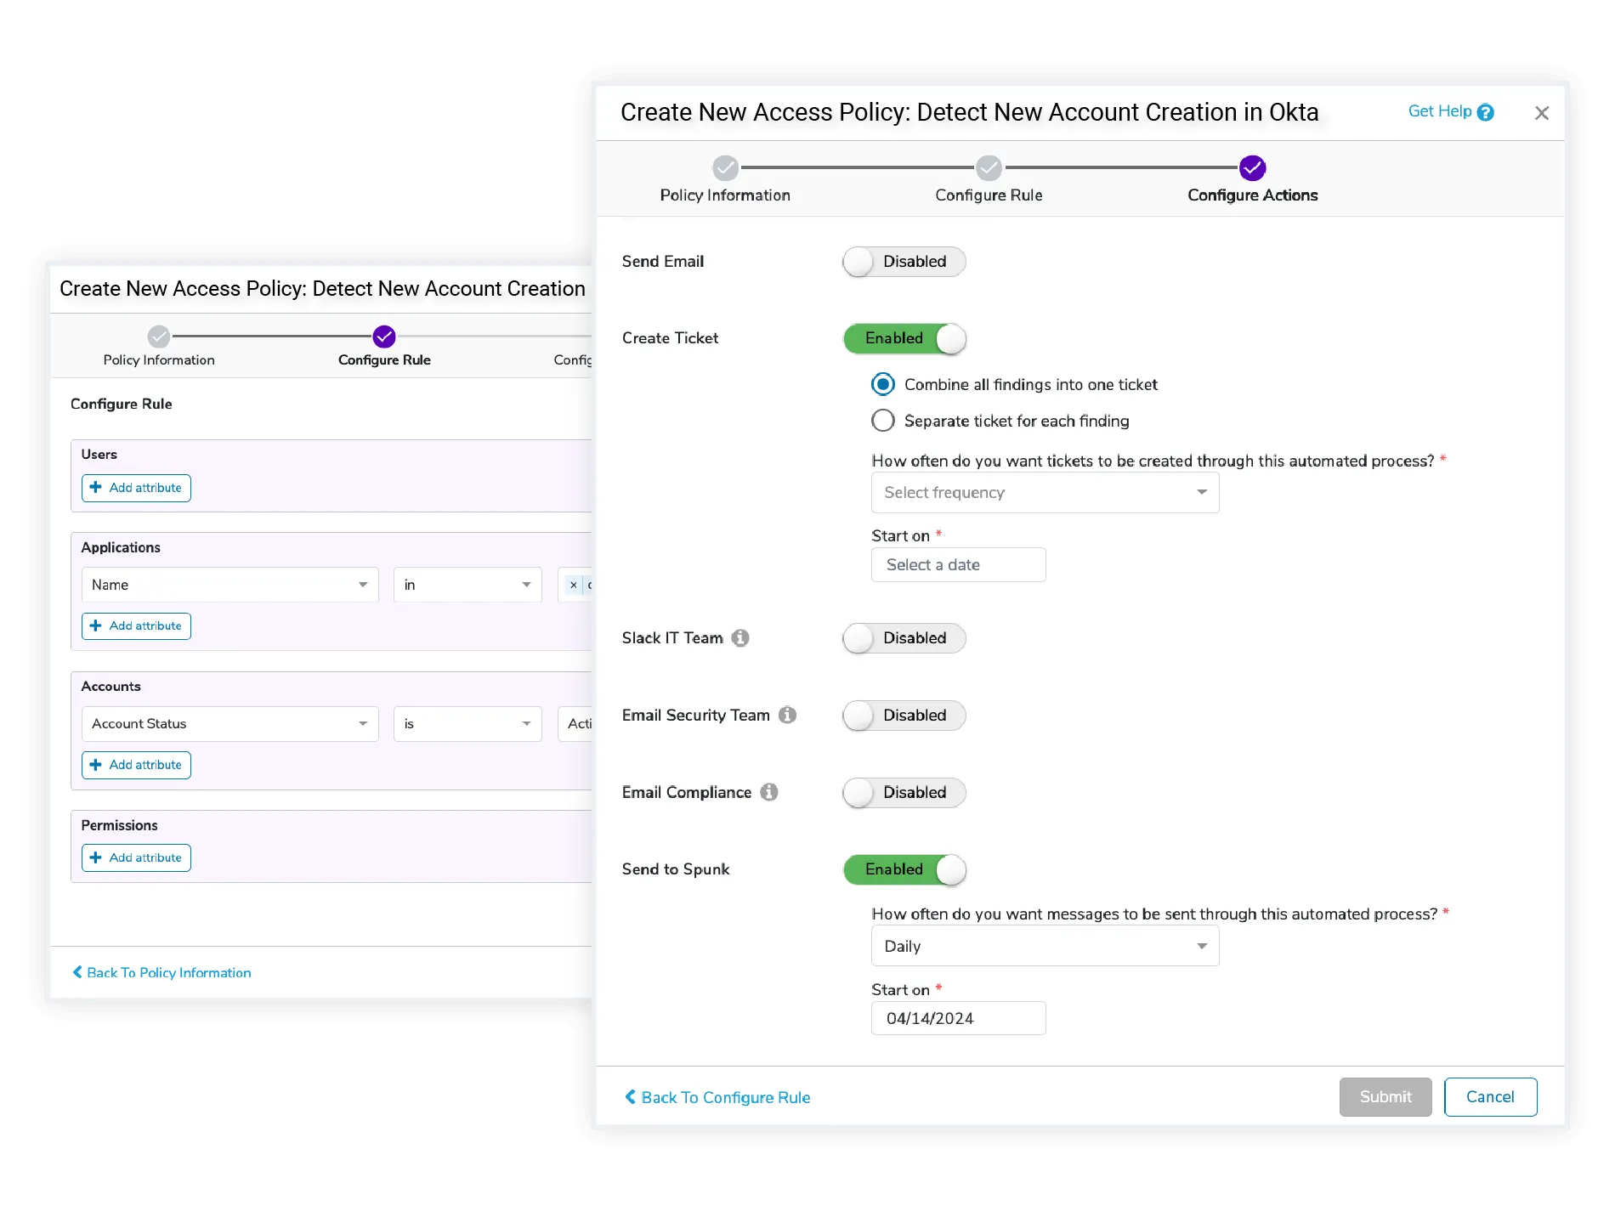1615x1211 pixels.
Task: Disable the Create Ticket toggle
Action: click(x=904, y=338)
